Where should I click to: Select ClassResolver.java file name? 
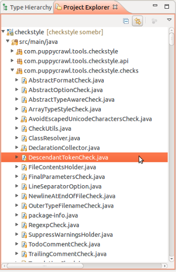tap(54, 138)
